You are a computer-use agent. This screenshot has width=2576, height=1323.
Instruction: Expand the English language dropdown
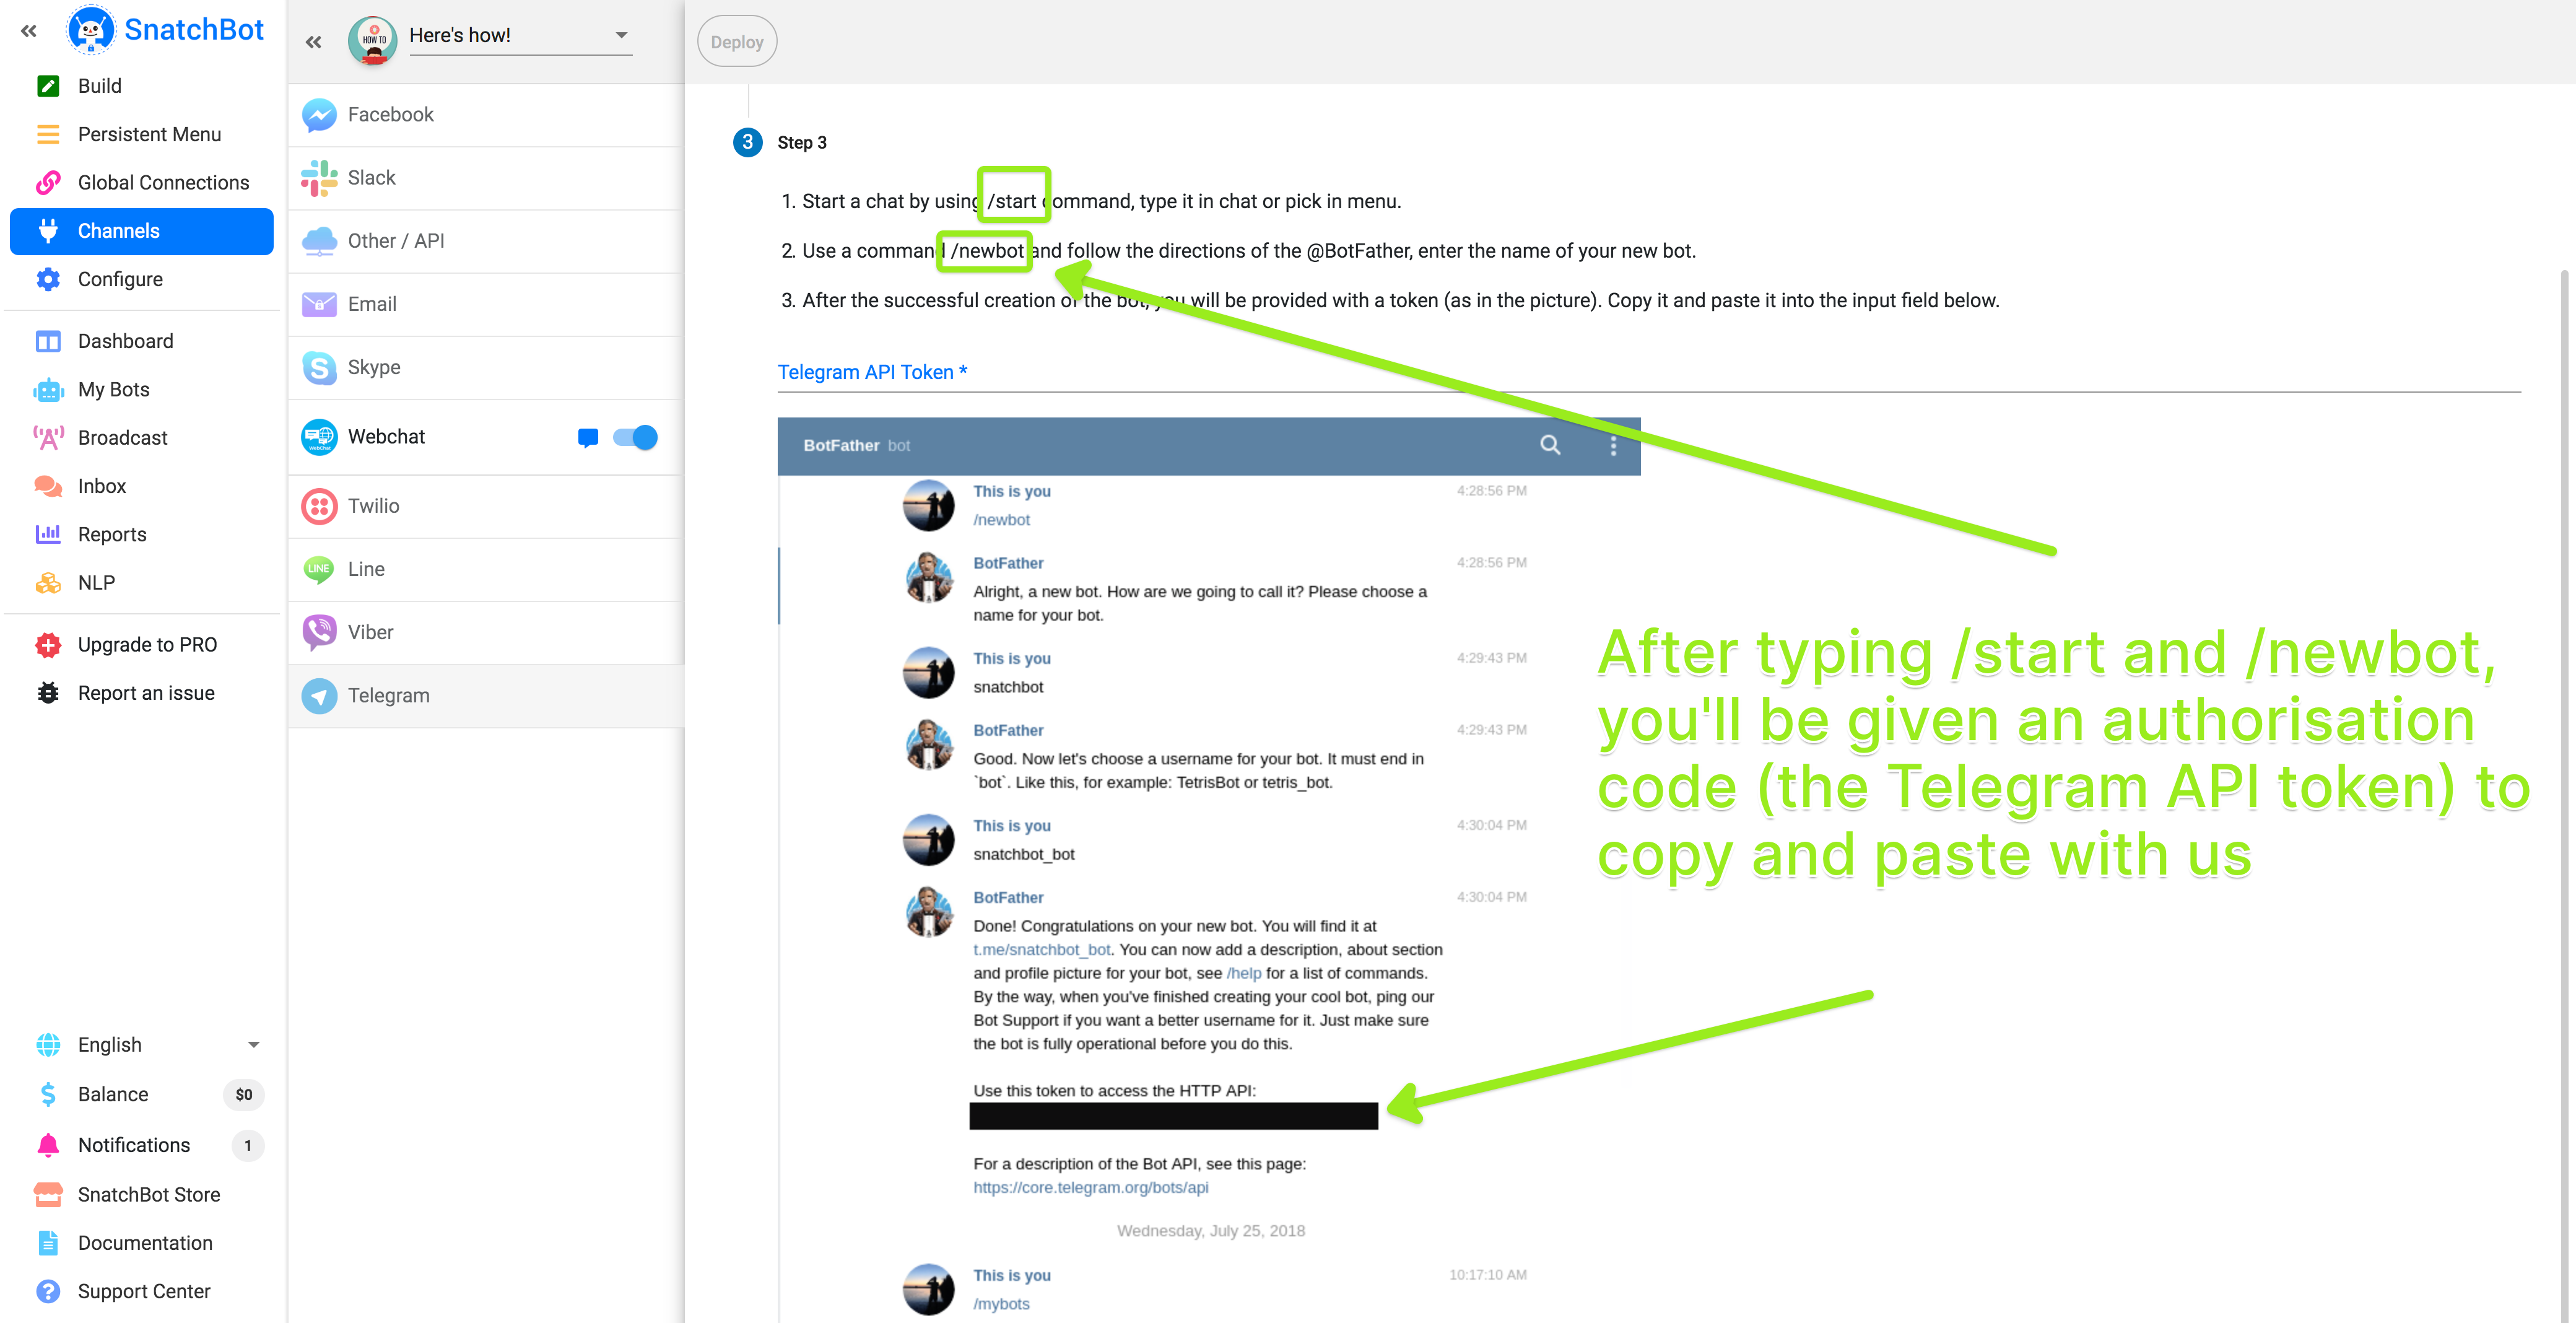[x=253, y=1045]
